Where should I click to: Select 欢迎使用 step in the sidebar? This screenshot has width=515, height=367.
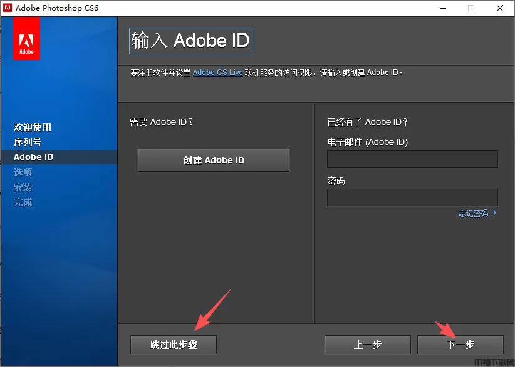point(33,127)
